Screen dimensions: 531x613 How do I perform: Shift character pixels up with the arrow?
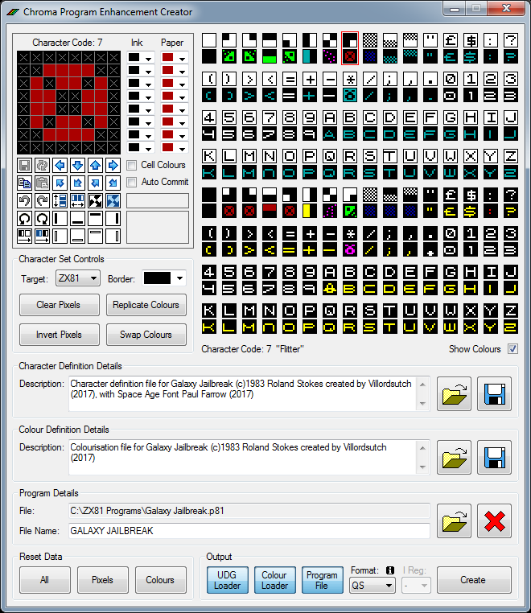coord(96,166)
